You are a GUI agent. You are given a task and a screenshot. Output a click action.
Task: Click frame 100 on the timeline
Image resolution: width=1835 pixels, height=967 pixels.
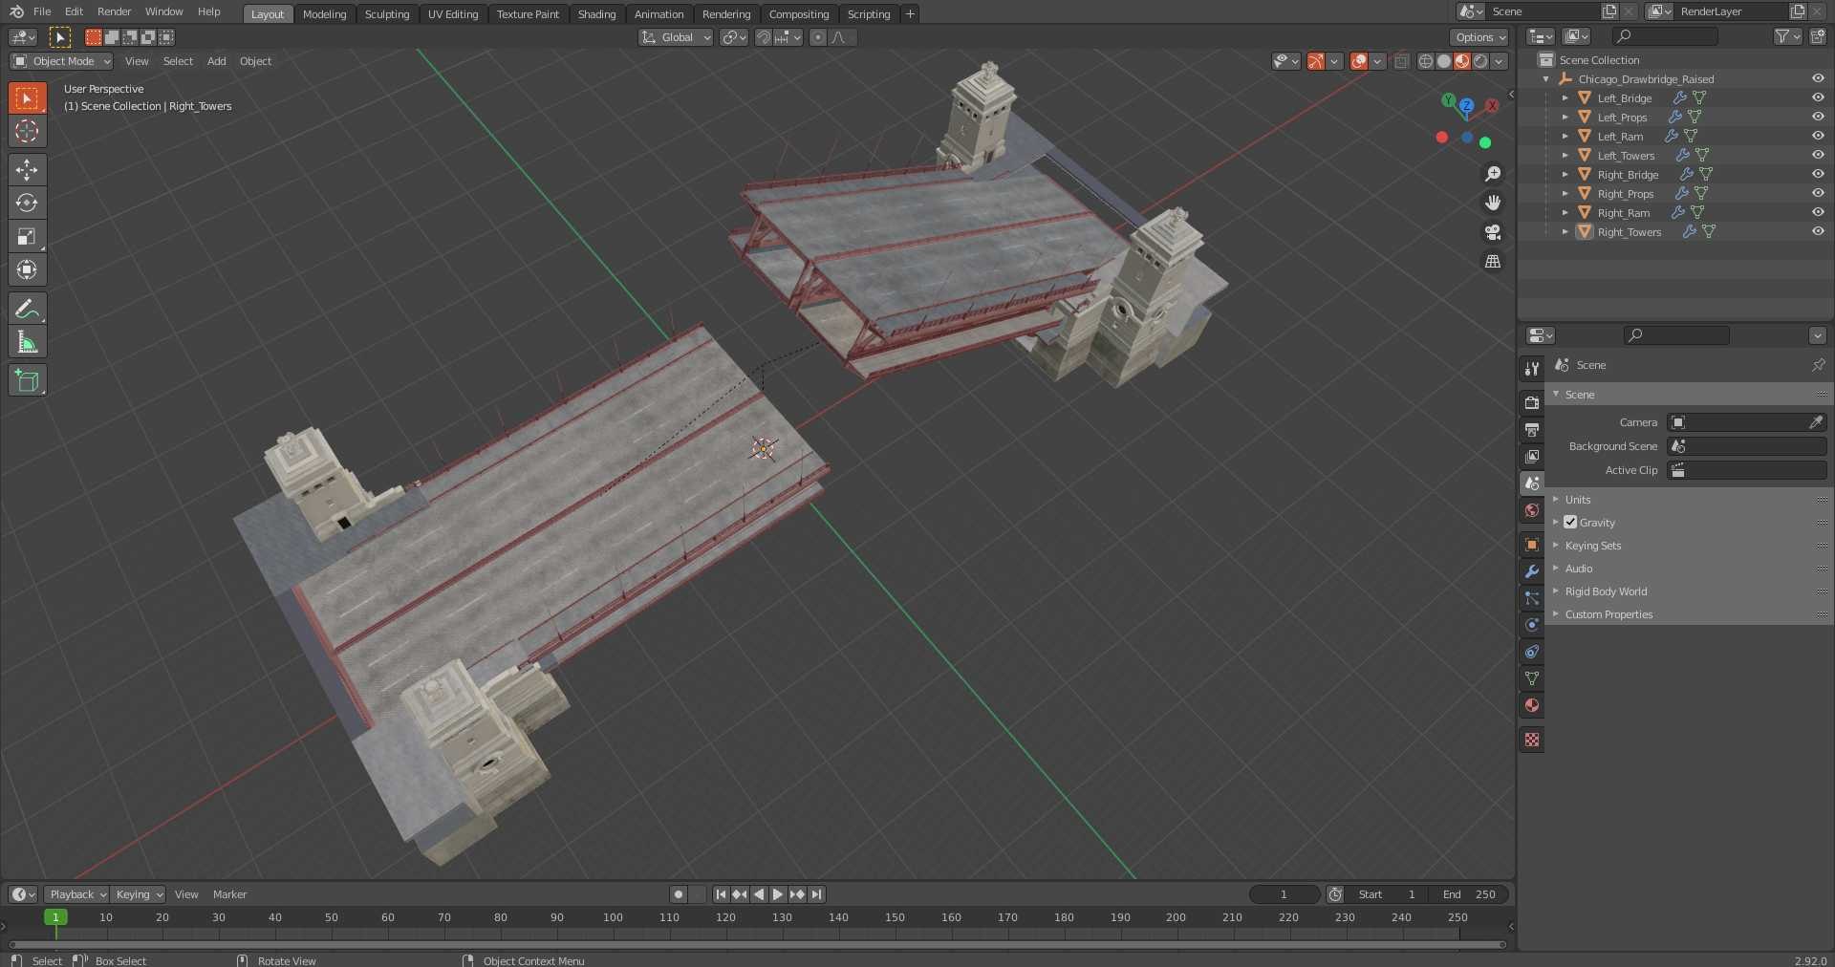(613, 917)
